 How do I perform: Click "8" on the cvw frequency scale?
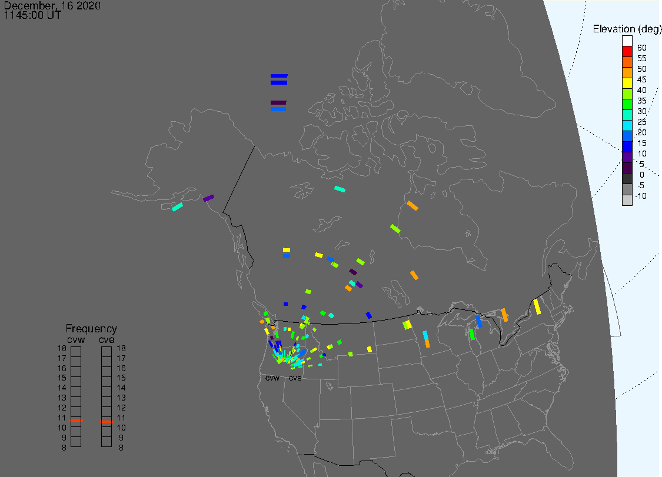[x=64, y=448]
